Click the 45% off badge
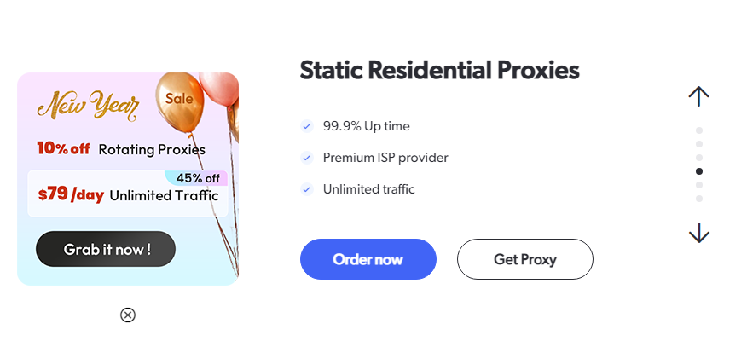 click(196, 178)
